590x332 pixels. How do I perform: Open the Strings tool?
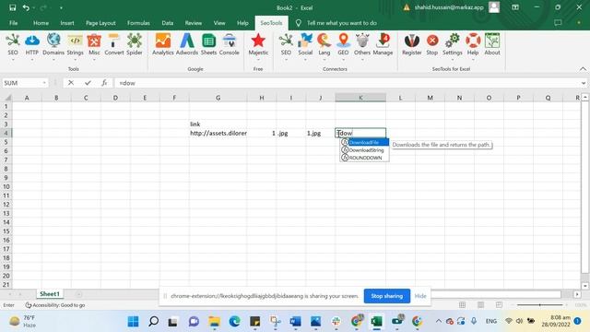[x=75, y=45]
